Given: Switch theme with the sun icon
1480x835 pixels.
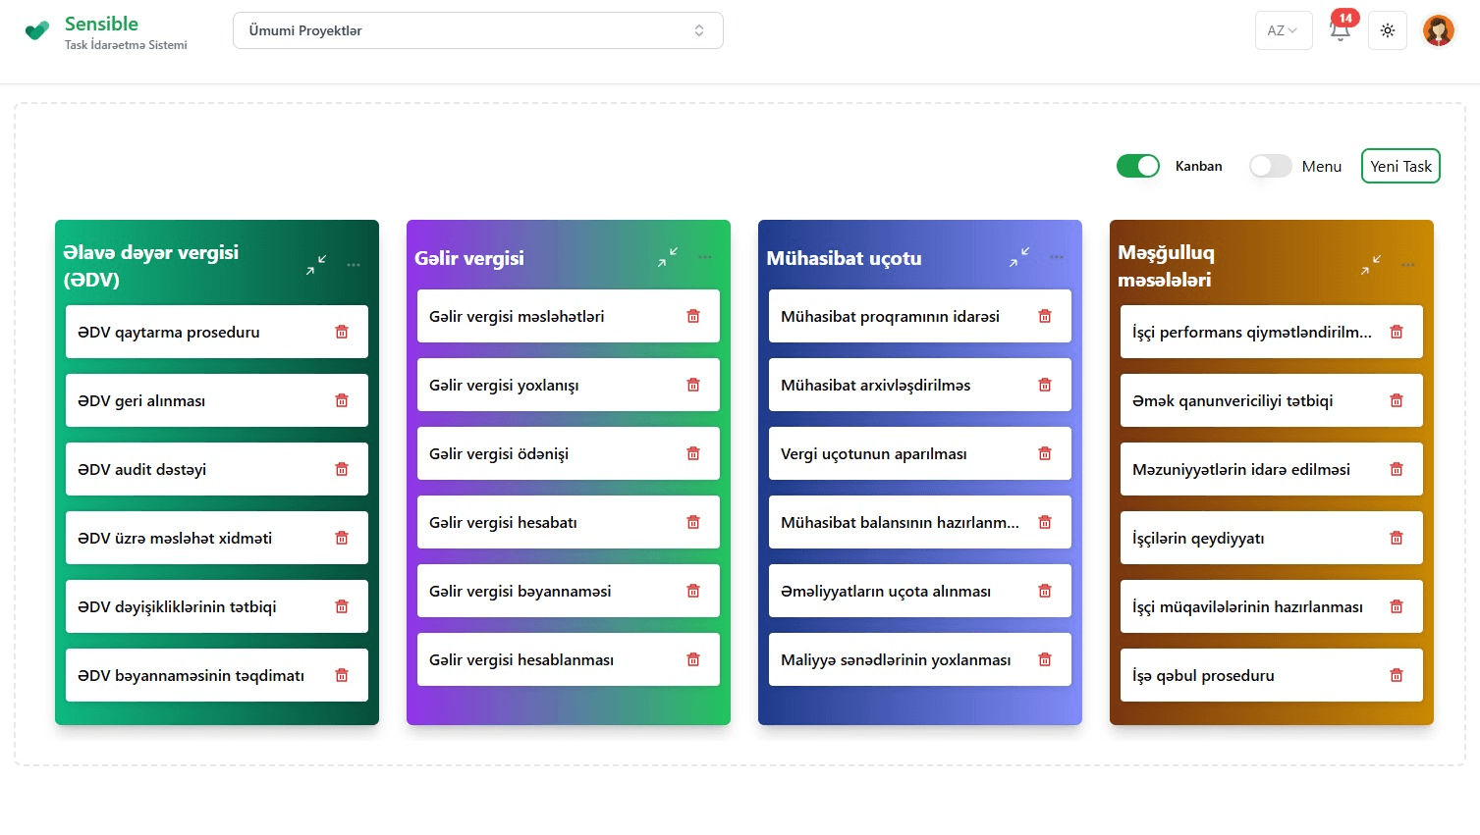Looking at the screenshot, I should [x=1388, y=30].
